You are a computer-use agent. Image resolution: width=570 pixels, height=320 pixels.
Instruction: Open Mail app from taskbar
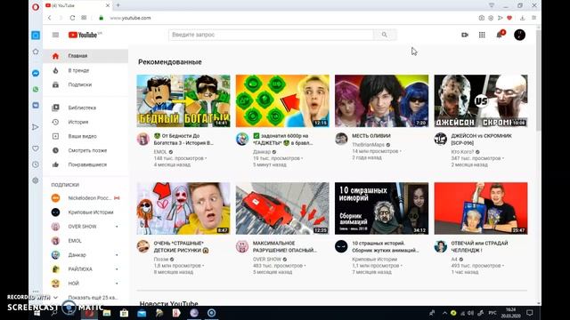tap(142, 313)
